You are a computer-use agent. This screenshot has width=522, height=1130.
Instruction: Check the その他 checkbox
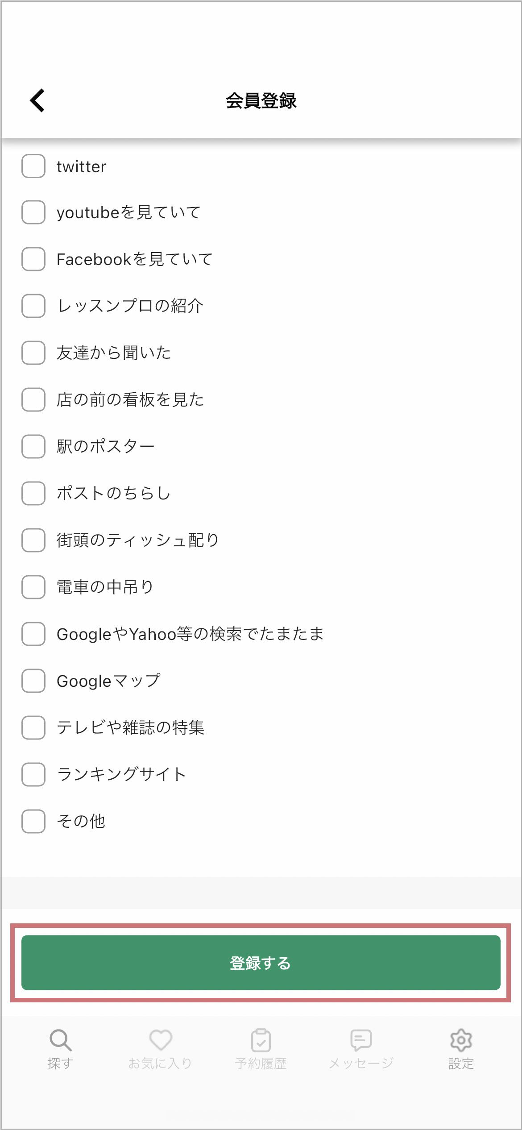coord(33,822)
